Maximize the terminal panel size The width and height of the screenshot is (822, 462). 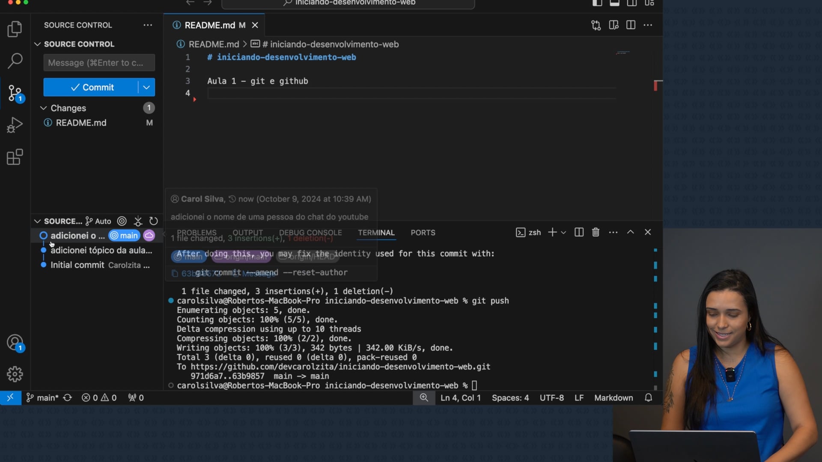tap(631, 232)
